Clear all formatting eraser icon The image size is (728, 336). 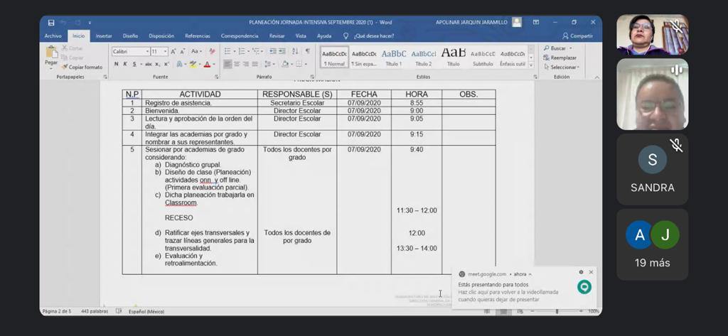[x=212, y=52]
